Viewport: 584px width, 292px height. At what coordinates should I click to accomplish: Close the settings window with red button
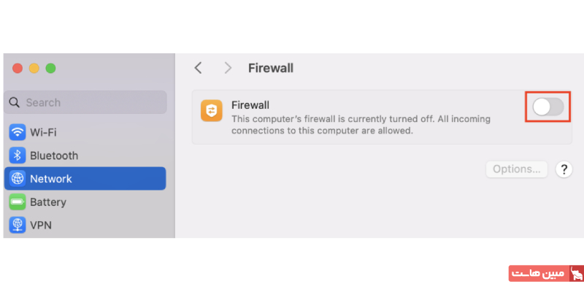[x=18, y=68]
